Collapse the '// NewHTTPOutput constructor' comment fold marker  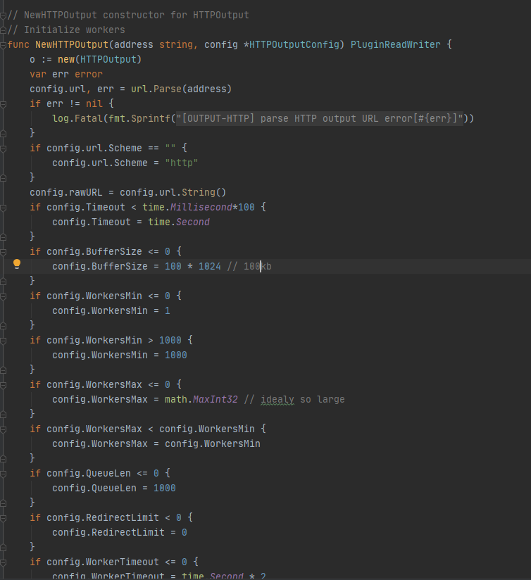tap(3, 15)
